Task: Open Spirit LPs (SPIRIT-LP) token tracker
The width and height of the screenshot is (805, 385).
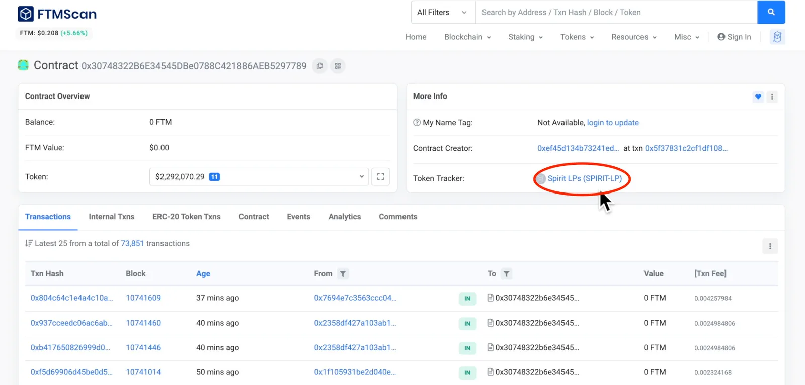Action: [585, 178]
